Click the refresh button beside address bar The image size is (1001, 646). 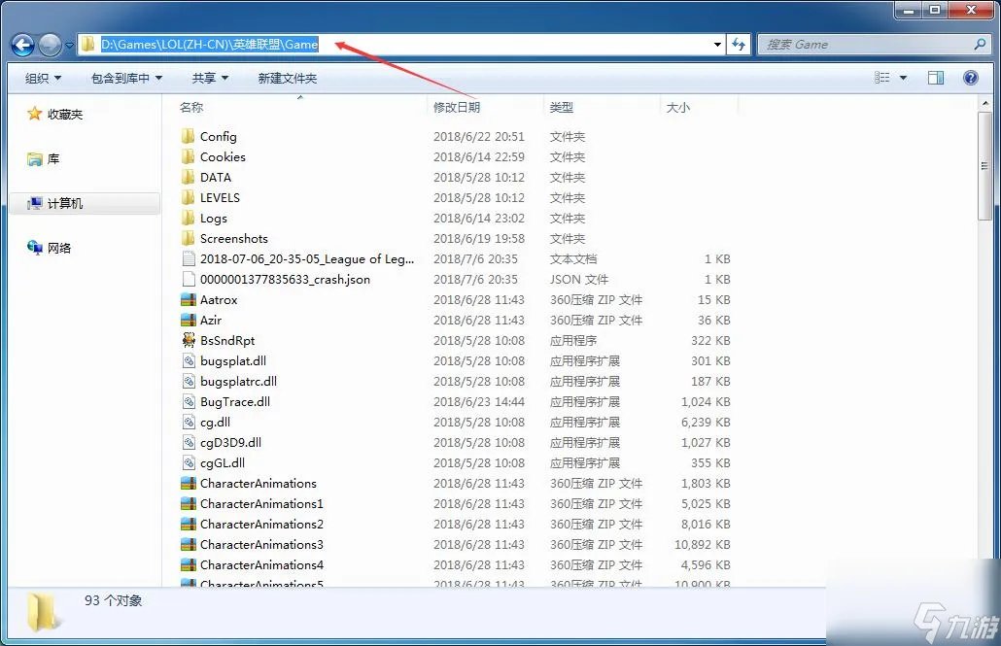(739, 45)
